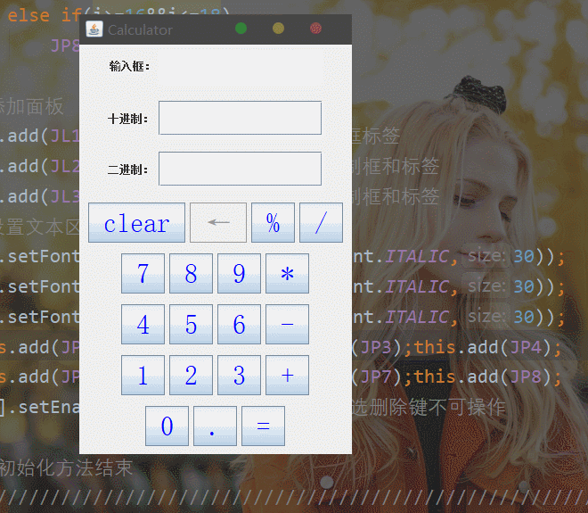Tap digit 7 on the calculator

coord(143,273)
